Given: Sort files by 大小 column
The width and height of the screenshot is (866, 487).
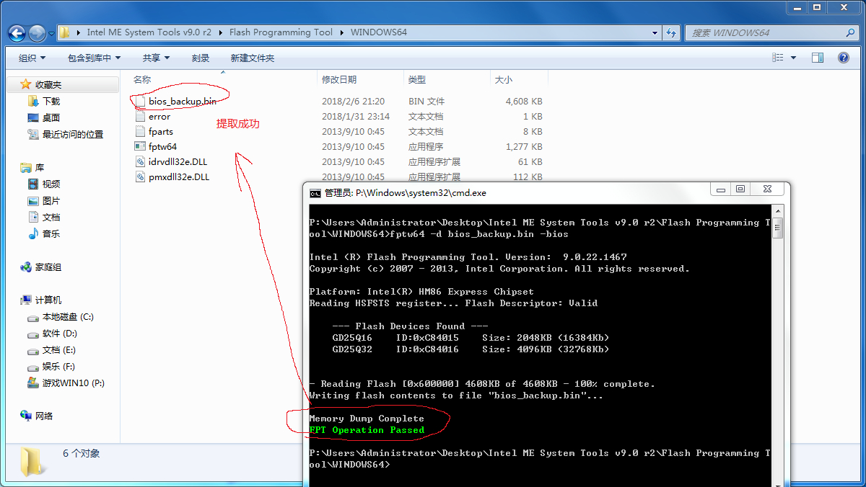Looking at the screenshot, I should click(504, 80).
